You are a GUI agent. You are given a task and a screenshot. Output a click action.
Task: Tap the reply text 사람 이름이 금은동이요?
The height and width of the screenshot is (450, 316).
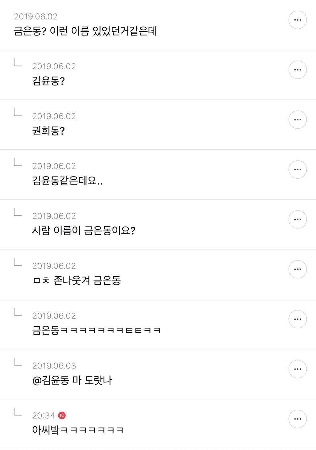click(x=84, y=231)
